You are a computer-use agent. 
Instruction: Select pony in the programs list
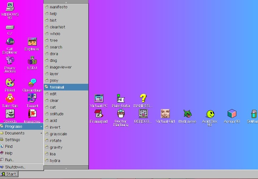point(66,81)
